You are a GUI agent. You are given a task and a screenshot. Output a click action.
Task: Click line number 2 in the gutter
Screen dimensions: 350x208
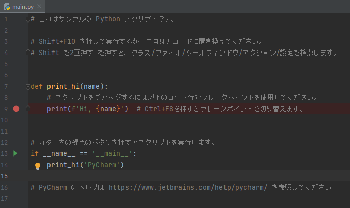6,30
